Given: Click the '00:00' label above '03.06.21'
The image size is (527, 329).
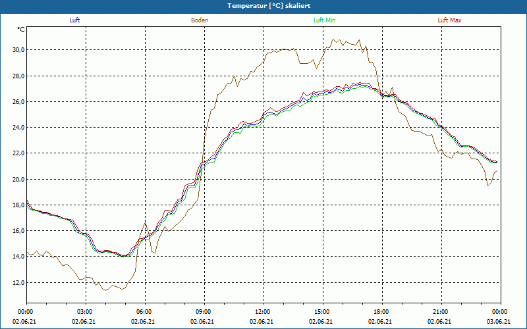Looking at the screenshot, I should (501, 312).
